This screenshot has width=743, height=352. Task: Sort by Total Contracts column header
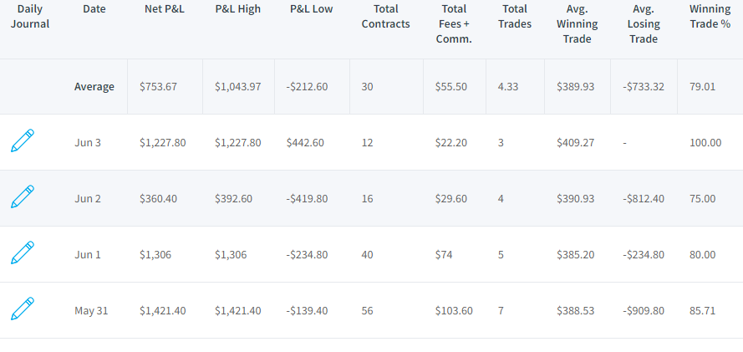click(386, 17)
